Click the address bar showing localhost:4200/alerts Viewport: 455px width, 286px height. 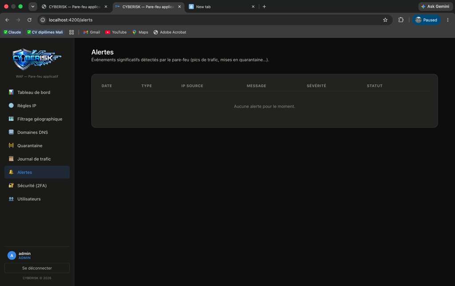[215, 20]
